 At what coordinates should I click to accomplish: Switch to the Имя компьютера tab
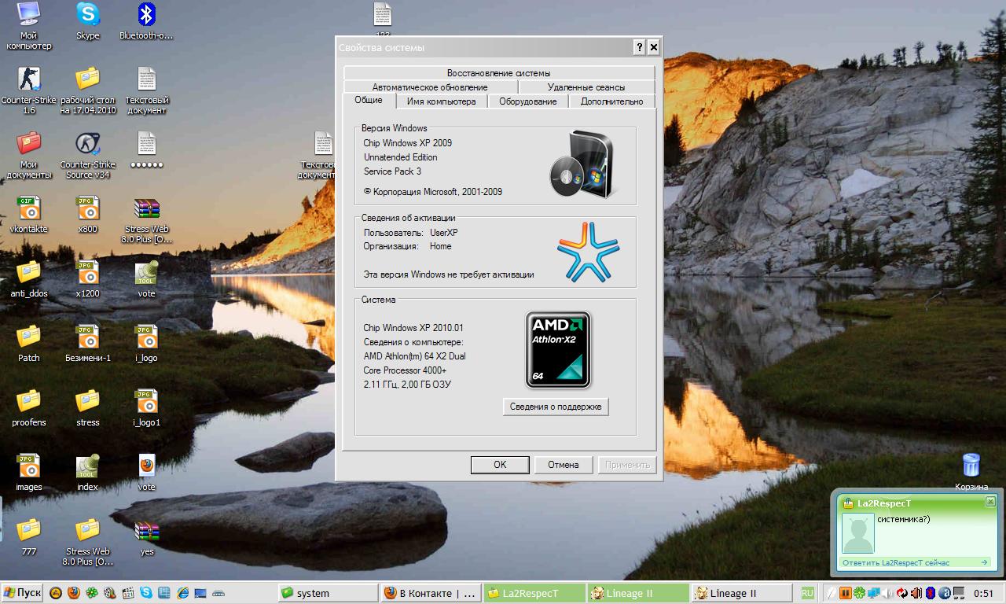[x=441, y=101]
